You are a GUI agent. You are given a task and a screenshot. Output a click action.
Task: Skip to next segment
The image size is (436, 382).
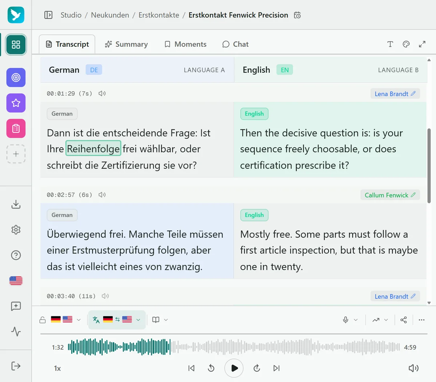tap(276, 368)
